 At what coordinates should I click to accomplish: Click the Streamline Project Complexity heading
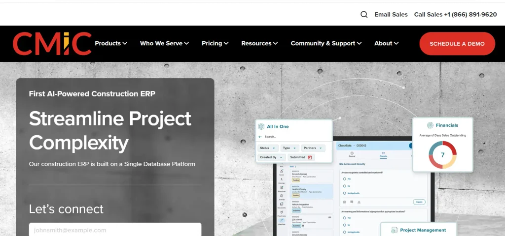tap(110, 130)
